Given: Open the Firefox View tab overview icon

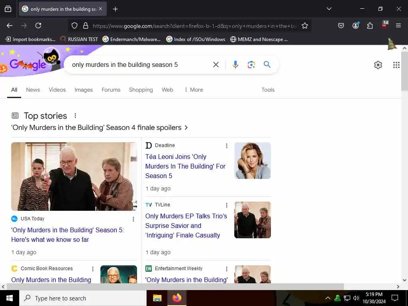Looking at the screenshot, I should pos(8,9).
